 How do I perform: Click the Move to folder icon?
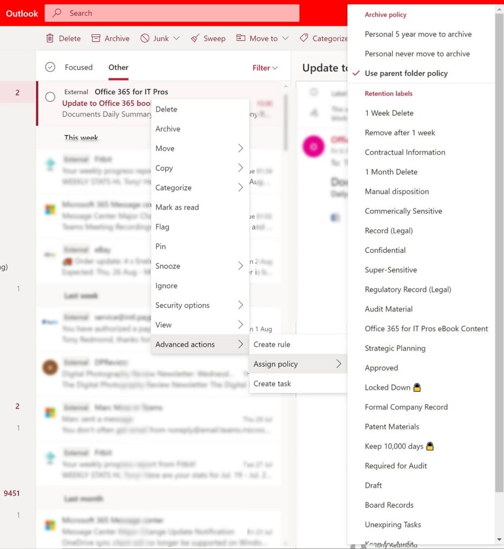click(241, 38)
